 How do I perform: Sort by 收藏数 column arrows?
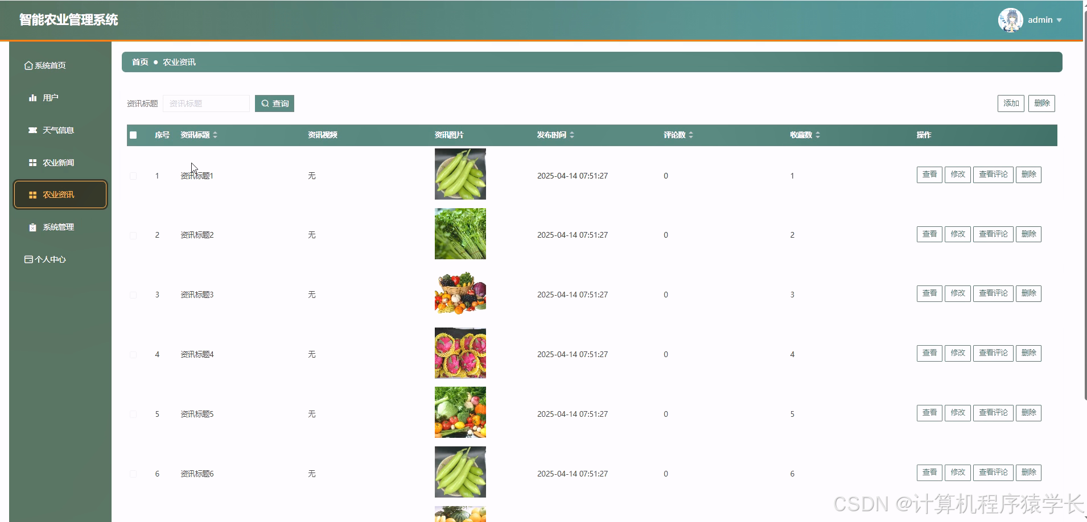pyautogui.click(x=818, y=135)
